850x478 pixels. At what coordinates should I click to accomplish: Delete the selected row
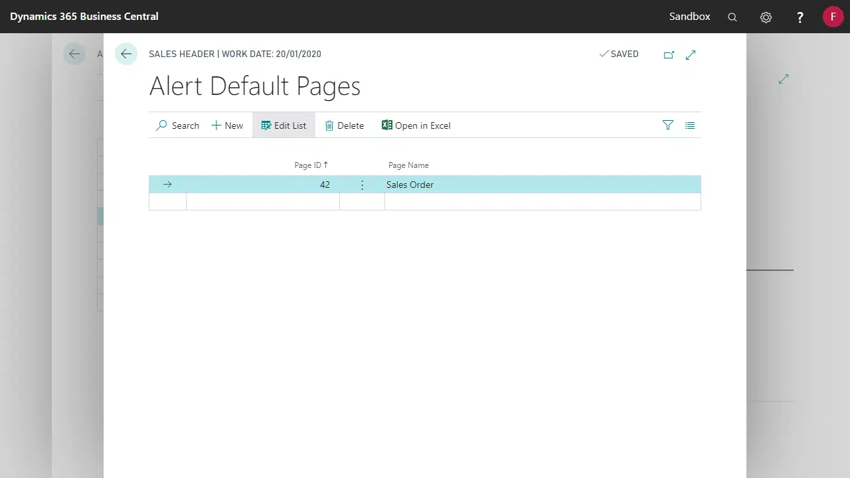point(344,125)
